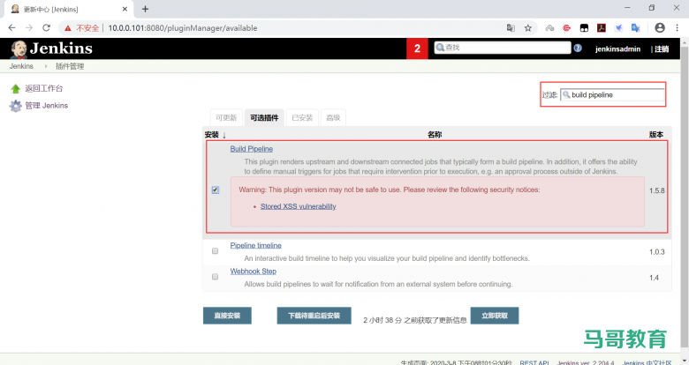
Task: Click the green arrow beside 返回工作台
Action: coord(15,89)
